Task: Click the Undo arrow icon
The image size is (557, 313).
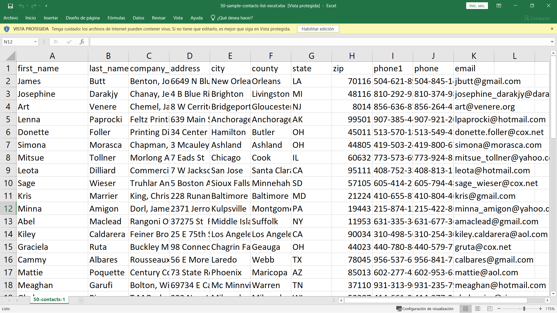Action: click(21, 6)
